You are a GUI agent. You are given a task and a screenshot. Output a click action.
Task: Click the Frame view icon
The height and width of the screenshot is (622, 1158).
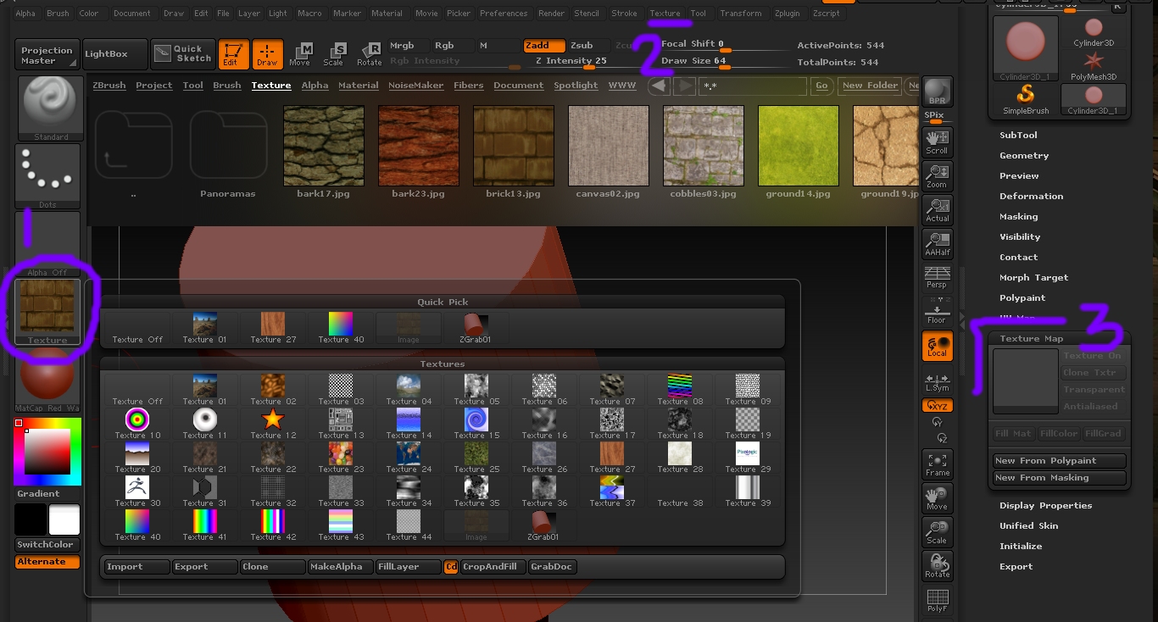pos(937,464)
